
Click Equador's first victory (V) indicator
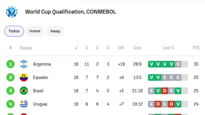pos(151,77)
